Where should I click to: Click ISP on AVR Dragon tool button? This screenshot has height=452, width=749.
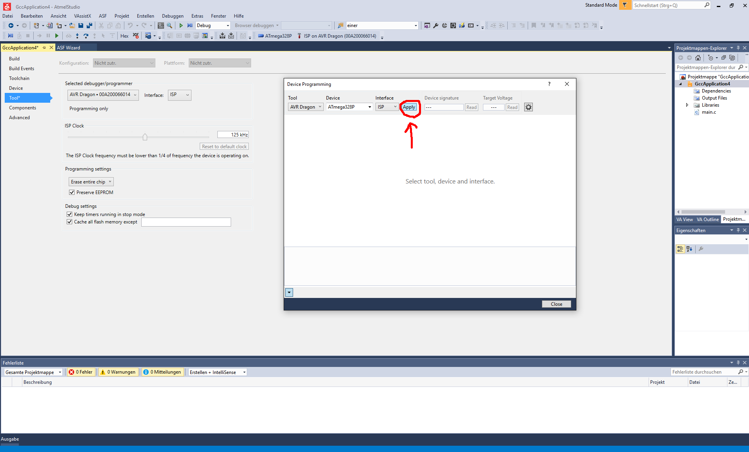point(337,36)
